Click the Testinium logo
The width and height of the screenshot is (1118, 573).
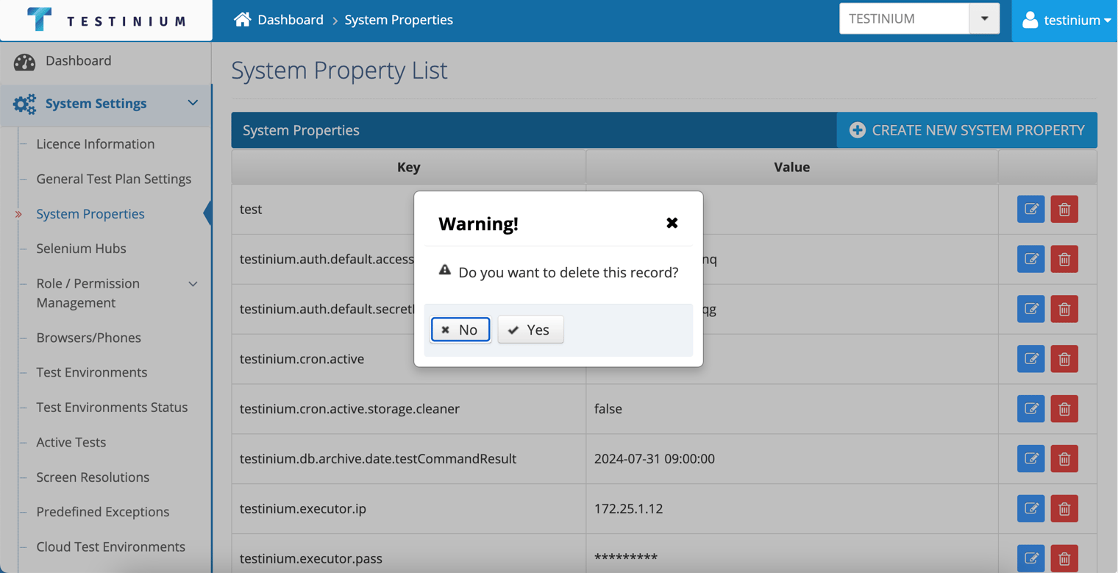tap(107, 20)
